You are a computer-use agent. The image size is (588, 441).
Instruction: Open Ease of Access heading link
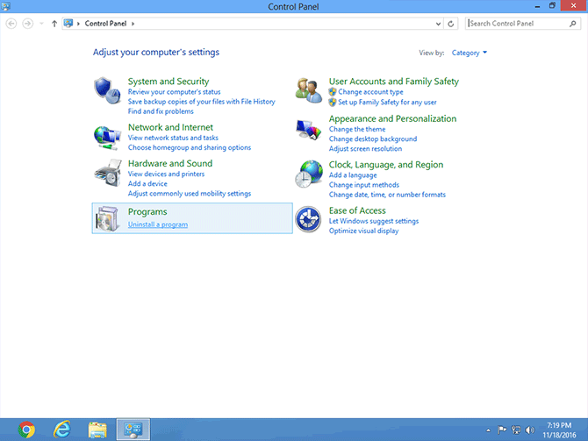pyautogui.click(x=357, y=210)
